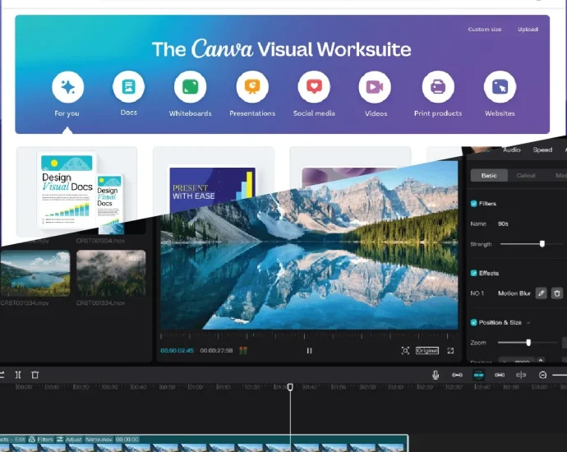Choose the Presentations category icon
567x452 pixels.
coord(252,87)
